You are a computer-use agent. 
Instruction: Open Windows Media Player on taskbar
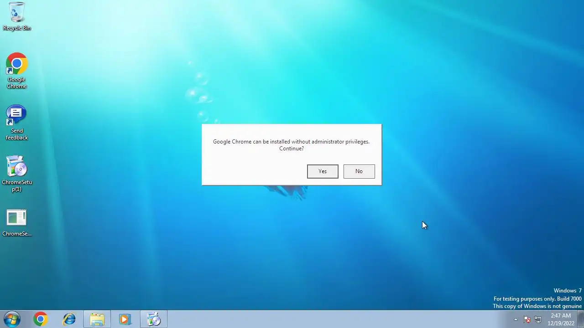125,319
